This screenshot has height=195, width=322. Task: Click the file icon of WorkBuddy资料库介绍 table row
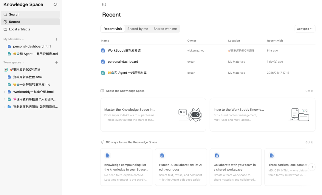point(103,50)
